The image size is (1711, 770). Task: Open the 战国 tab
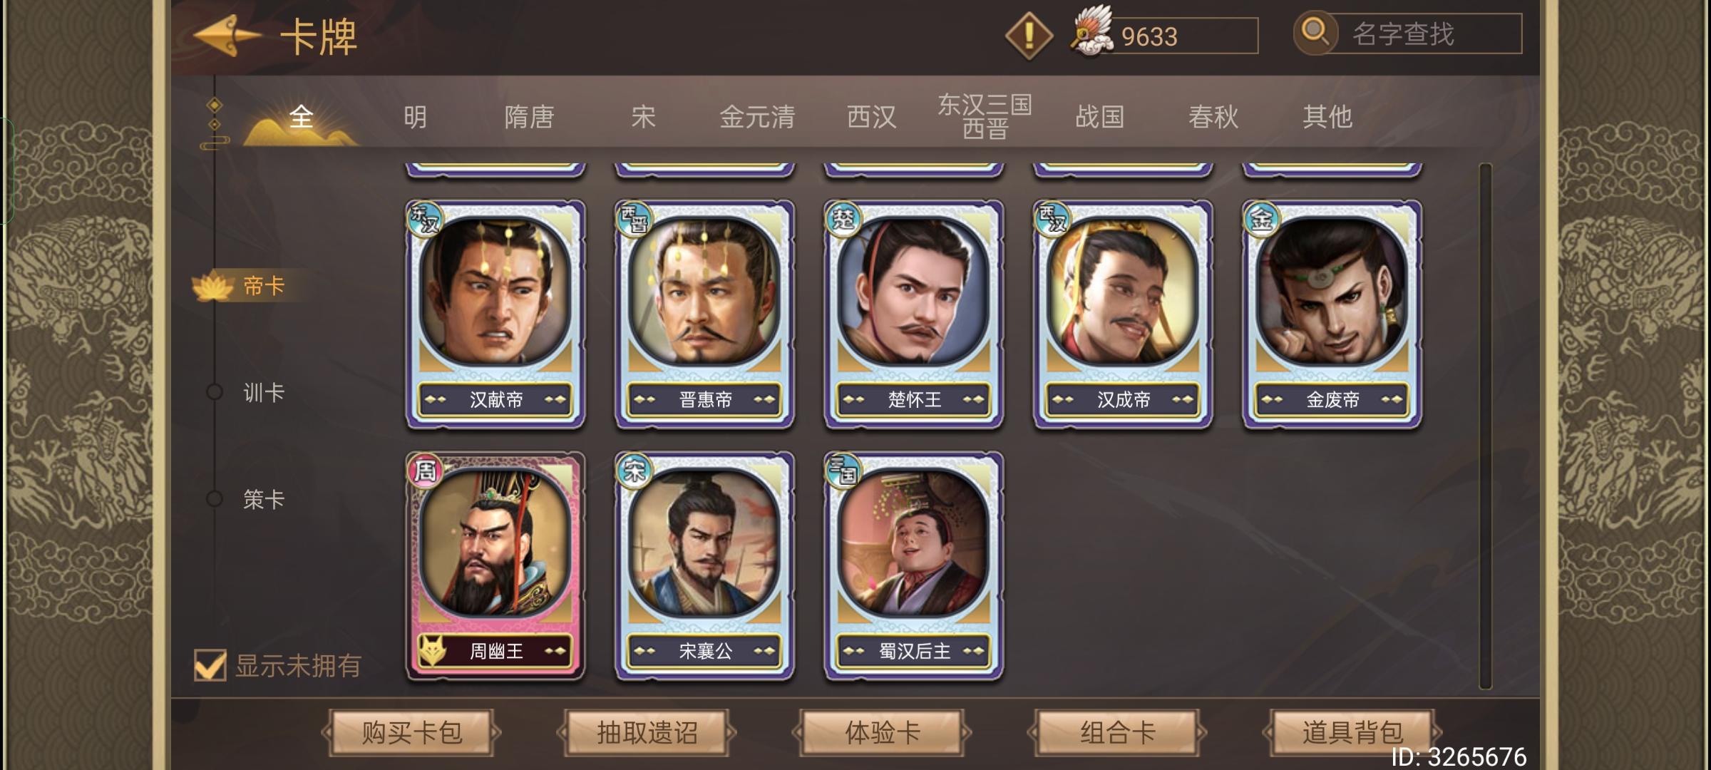tap(1099, 117)
